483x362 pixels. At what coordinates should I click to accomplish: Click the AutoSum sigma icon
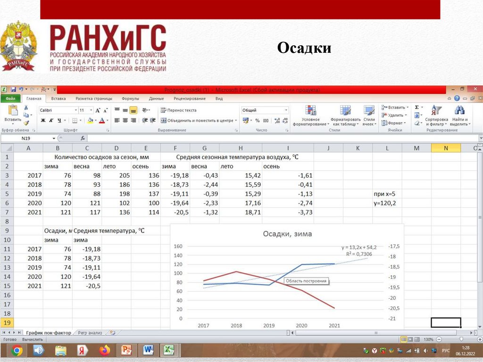(x=416, y=108)
